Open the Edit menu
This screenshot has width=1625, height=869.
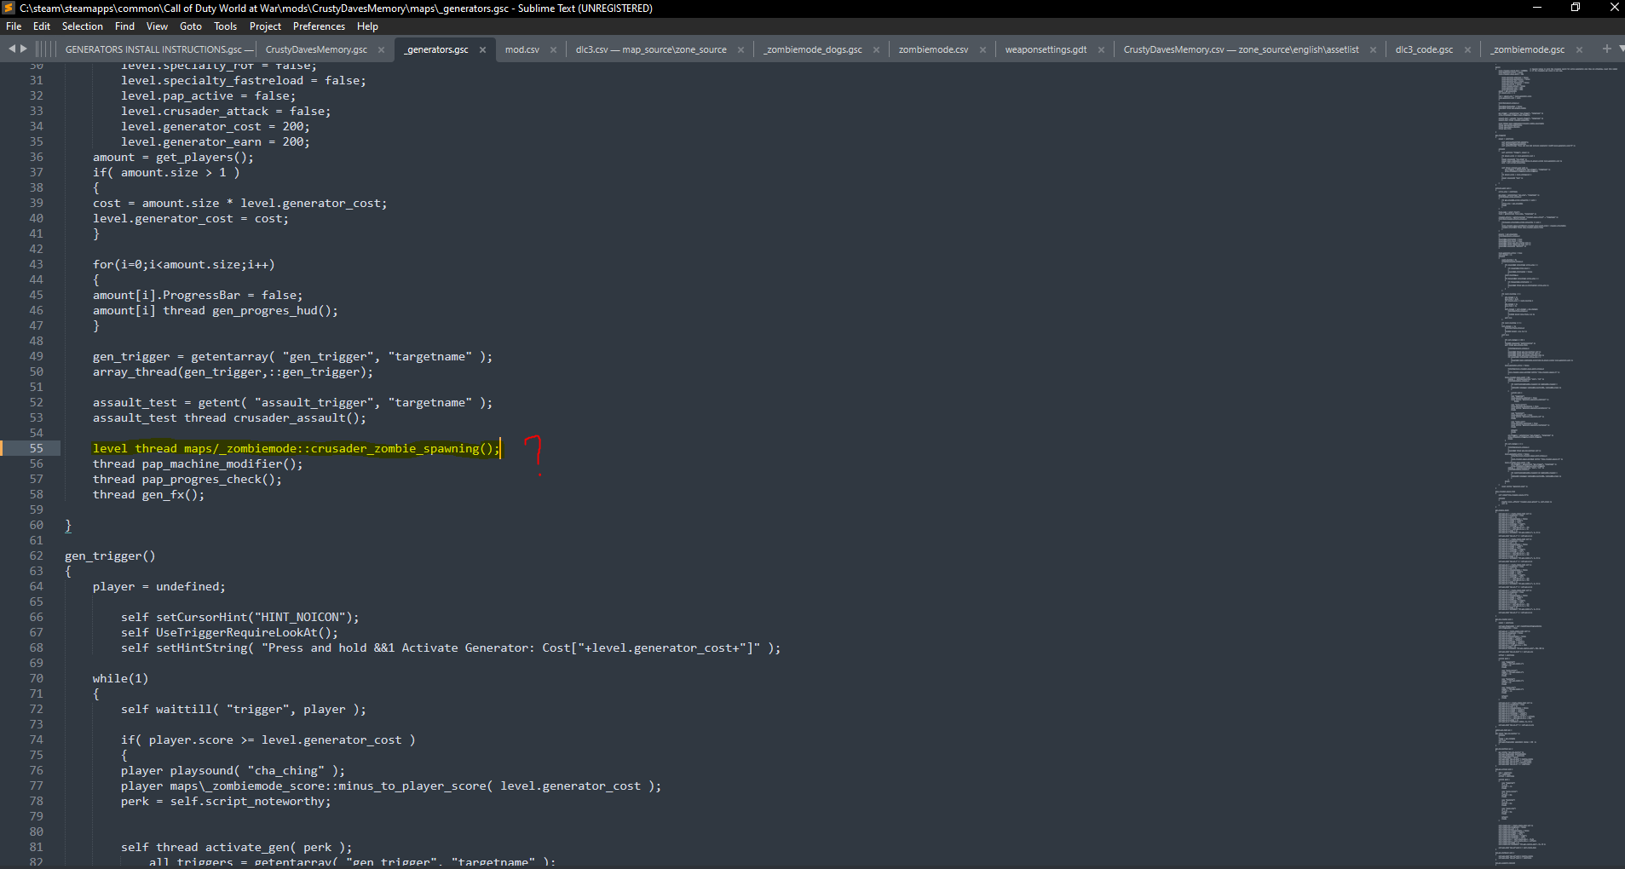(x=42, y=26)
